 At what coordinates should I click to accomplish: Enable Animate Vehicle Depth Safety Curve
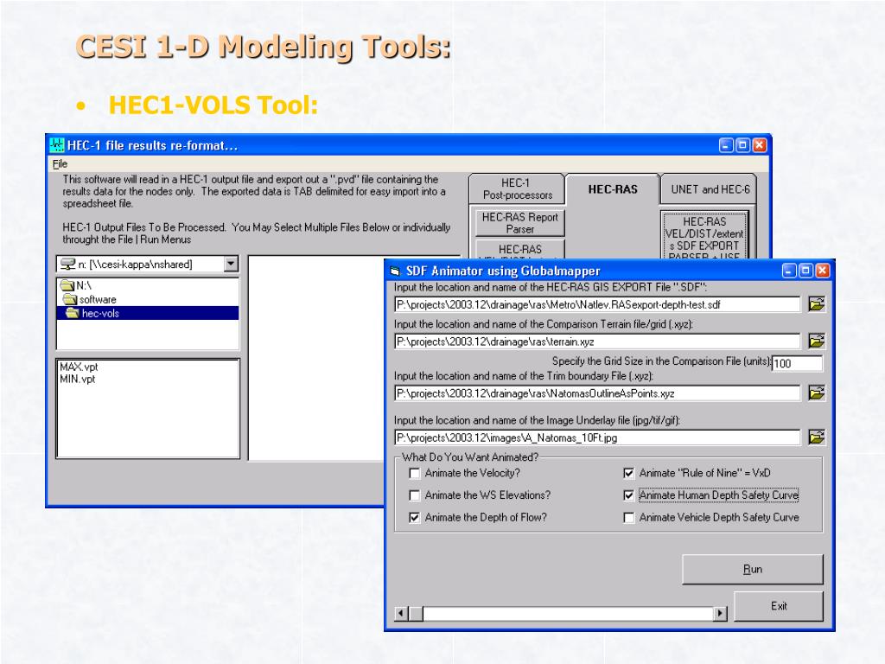(x=629, y=517)
